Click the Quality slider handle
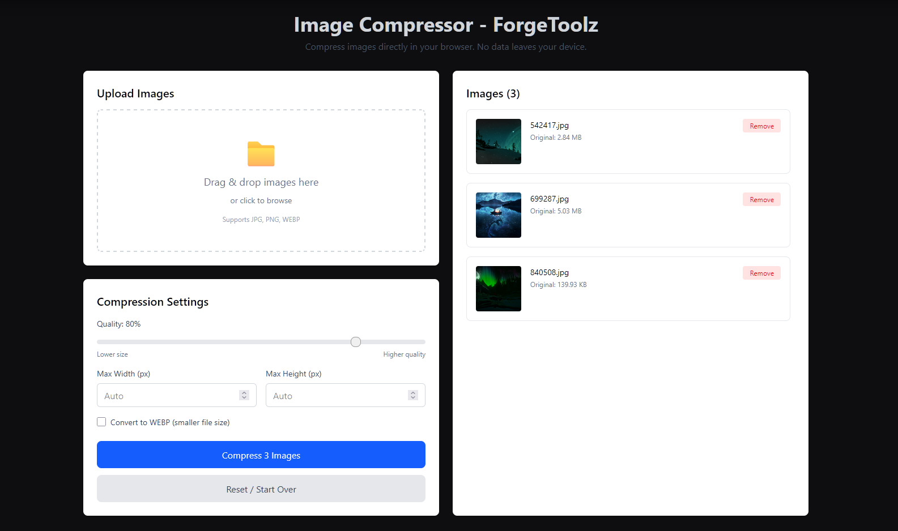This screenshot has width=898, height=531. [x=356, y=342]
